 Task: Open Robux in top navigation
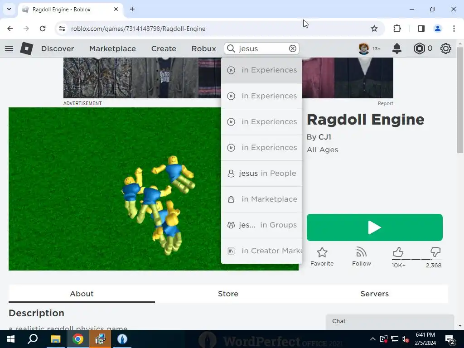pyautogui.click(x=203, y=48)
